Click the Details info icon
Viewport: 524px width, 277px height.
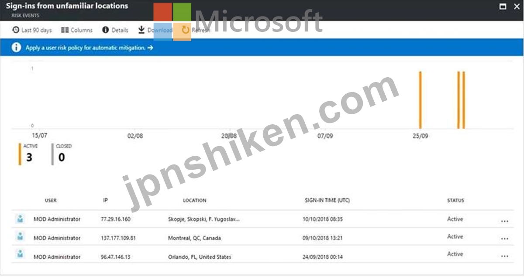[105, 30]
